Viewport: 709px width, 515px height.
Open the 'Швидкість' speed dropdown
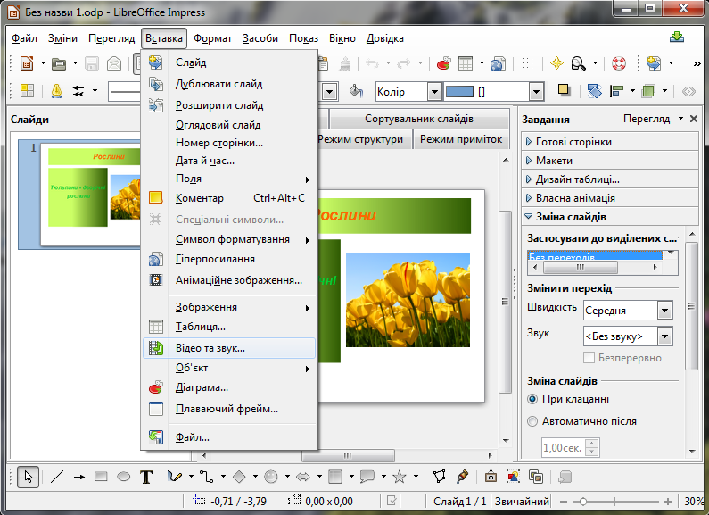[664, 311]
